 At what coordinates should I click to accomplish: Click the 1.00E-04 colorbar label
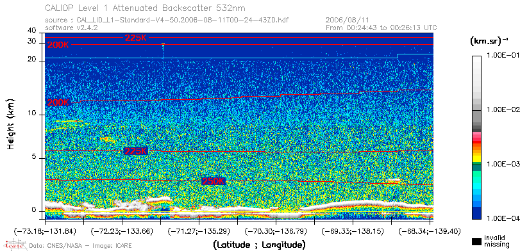point(503,218)
